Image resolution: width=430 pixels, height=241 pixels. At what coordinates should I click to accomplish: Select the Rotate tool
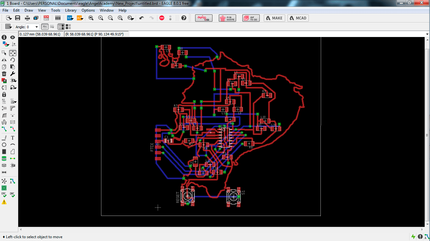pos(13,60)
